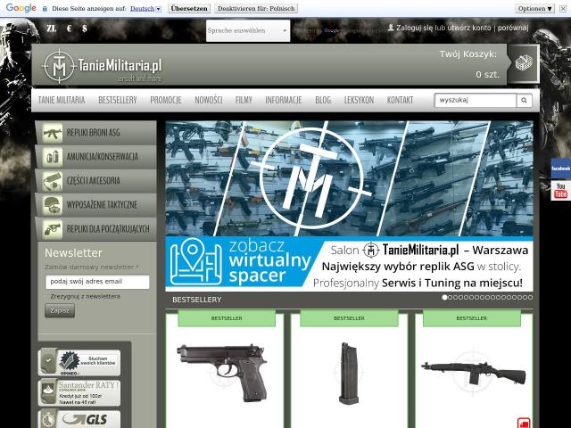Switch currency to Euro
571x428 pixels.
(70, 28)
